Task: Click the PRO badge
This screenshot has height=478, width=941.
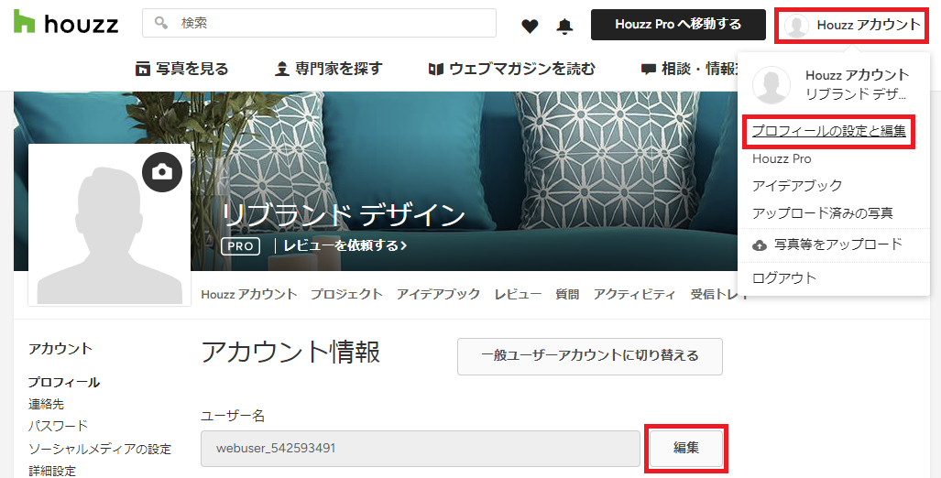Action: pyautogui.click(x=240, y=246)
